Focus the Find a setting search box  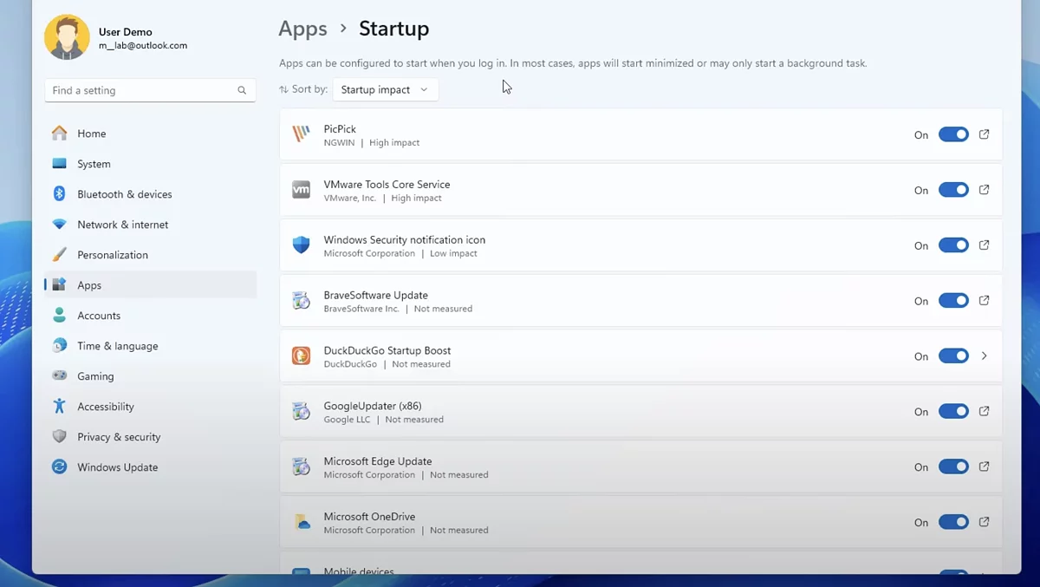click(x=150, y=90)
